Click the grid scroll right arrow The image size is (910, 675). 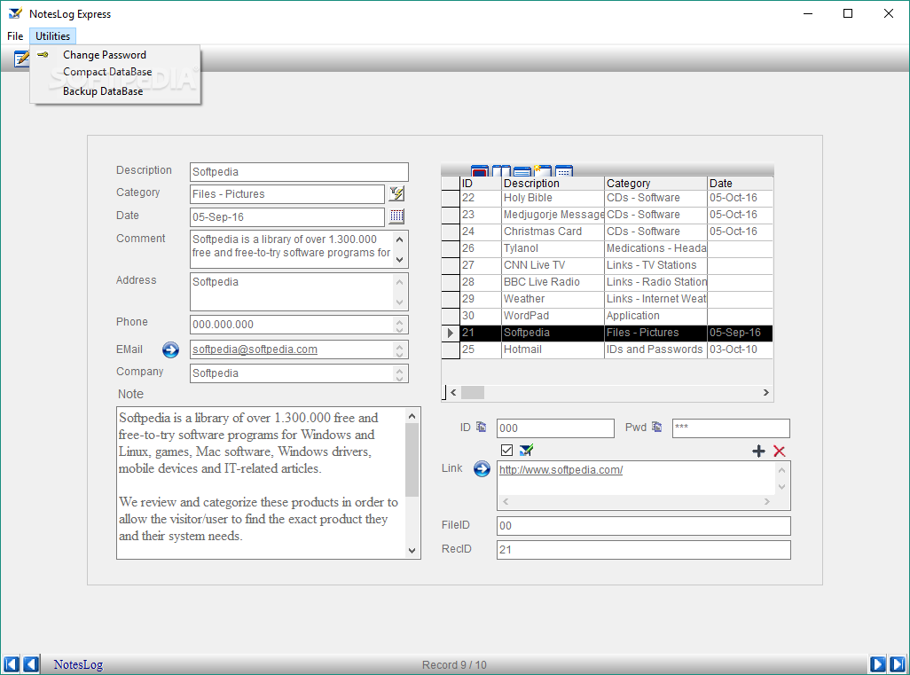[766, 392]
